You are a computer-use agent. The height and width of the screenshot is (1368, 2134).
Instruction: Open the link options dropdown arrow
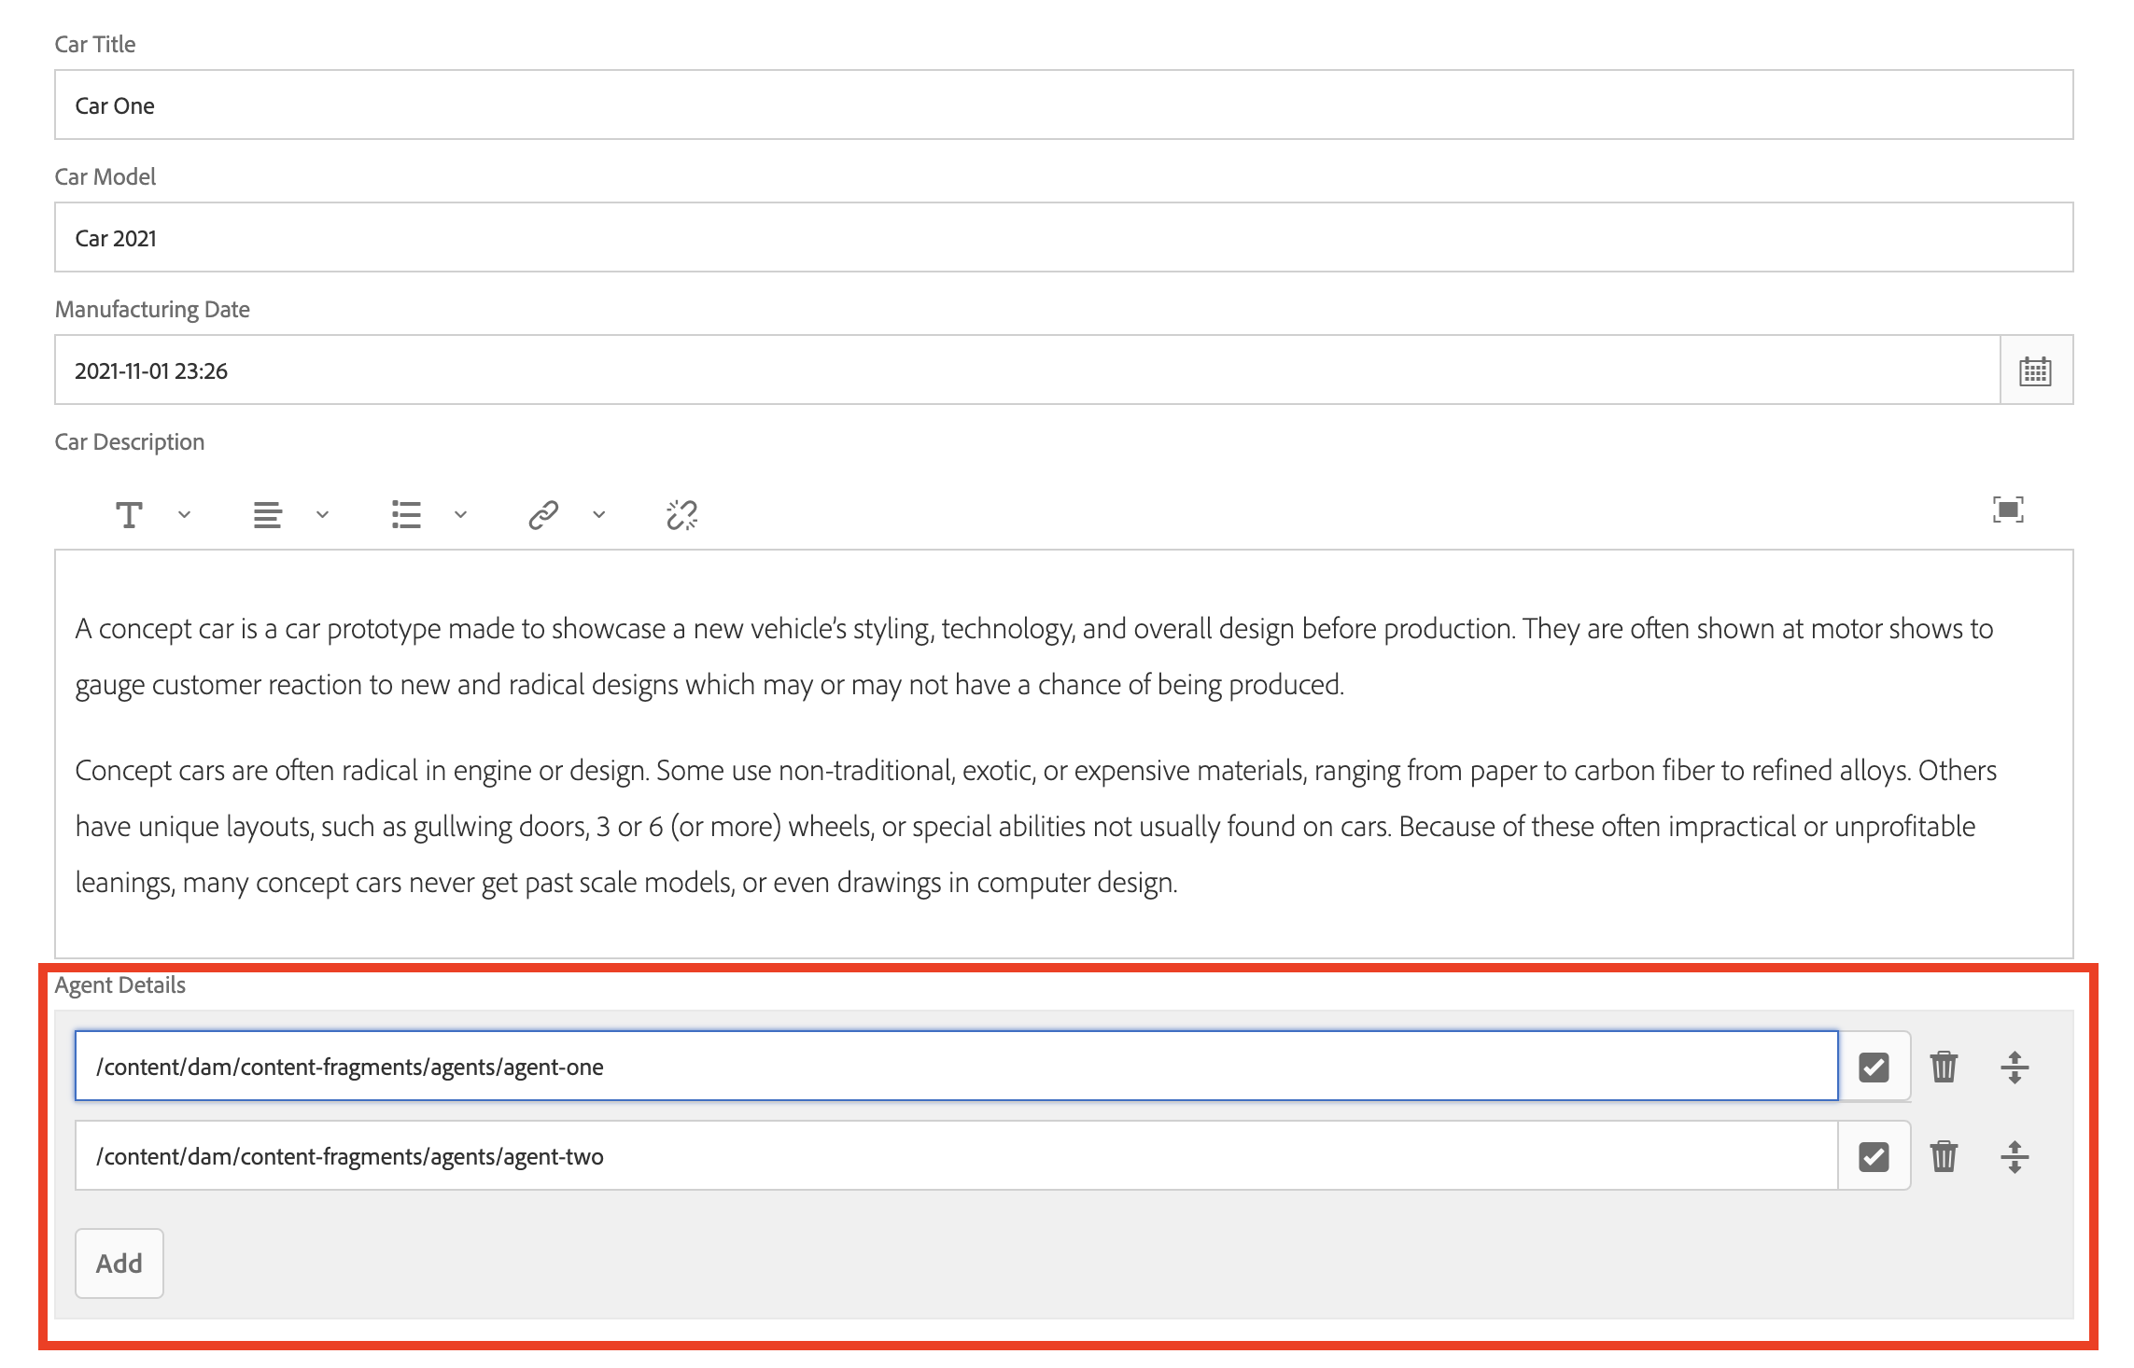click(597, 514)
